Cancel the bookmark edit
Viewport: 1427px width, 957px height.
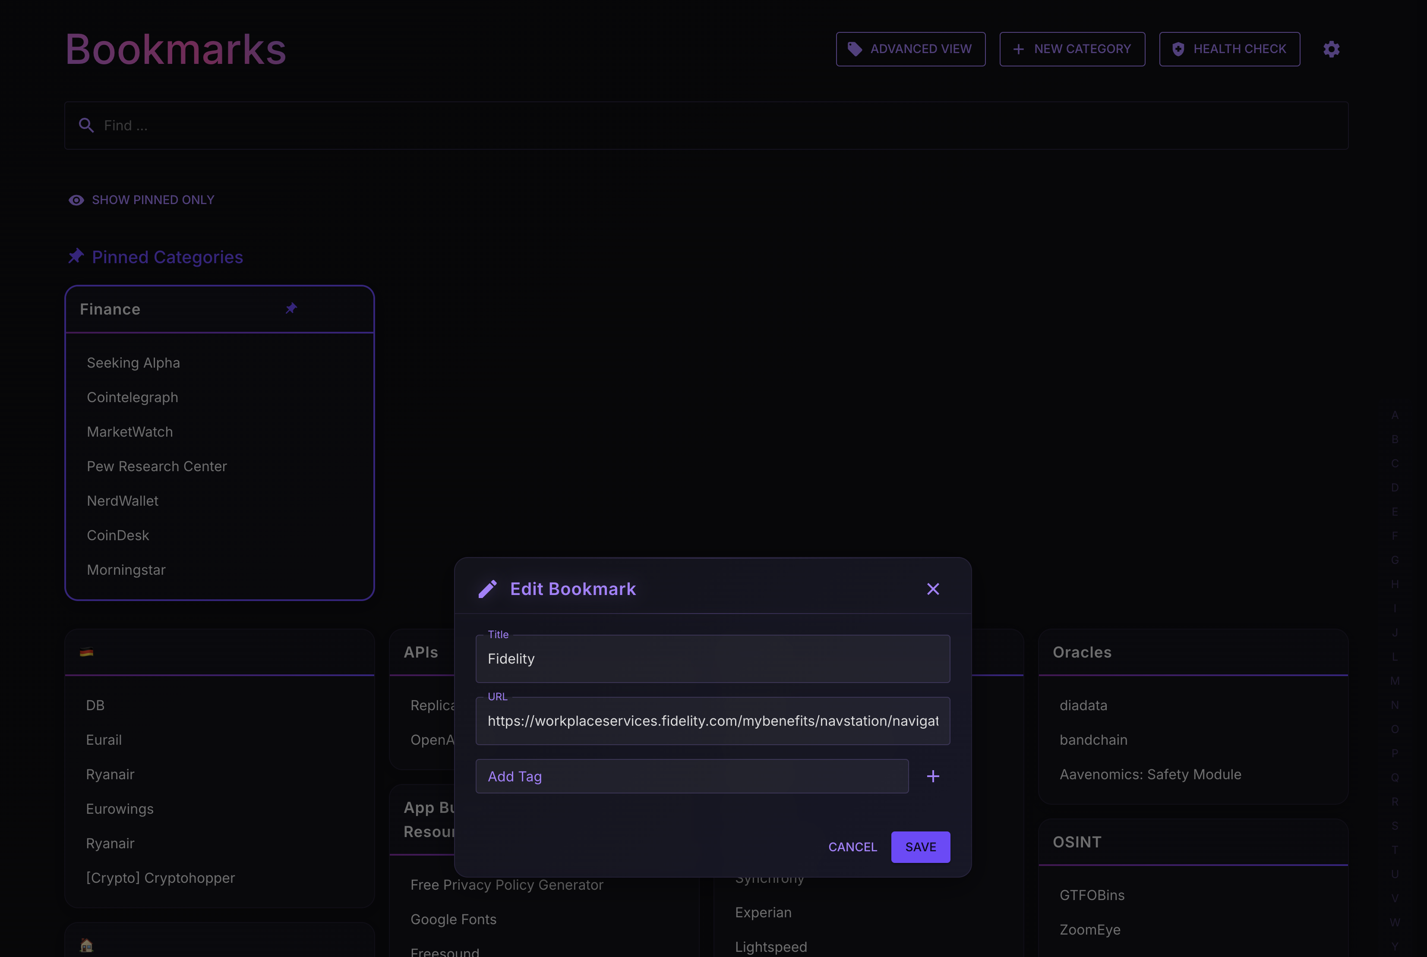[852, 847]
